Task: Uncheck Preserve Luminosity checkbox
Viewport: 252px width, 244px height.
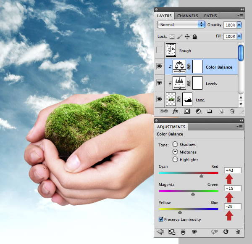Action: (161, 219)
